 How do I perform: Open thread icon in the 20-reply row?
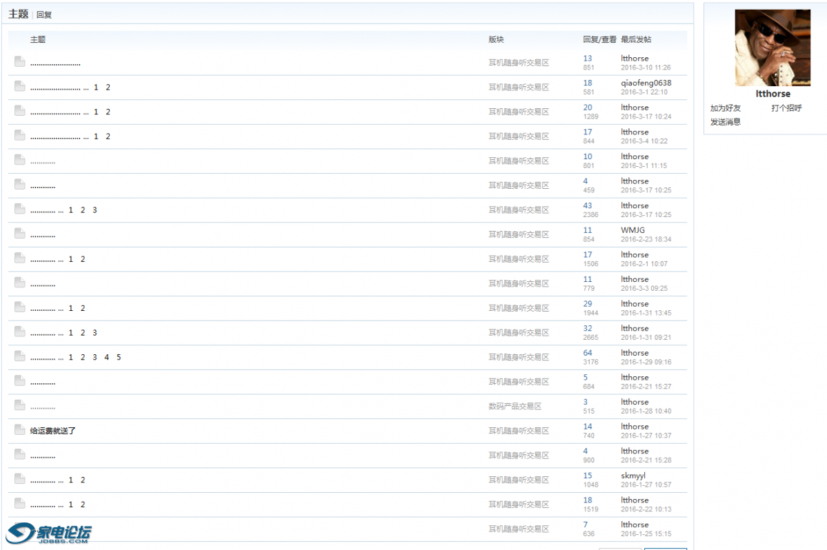(19, 111)
